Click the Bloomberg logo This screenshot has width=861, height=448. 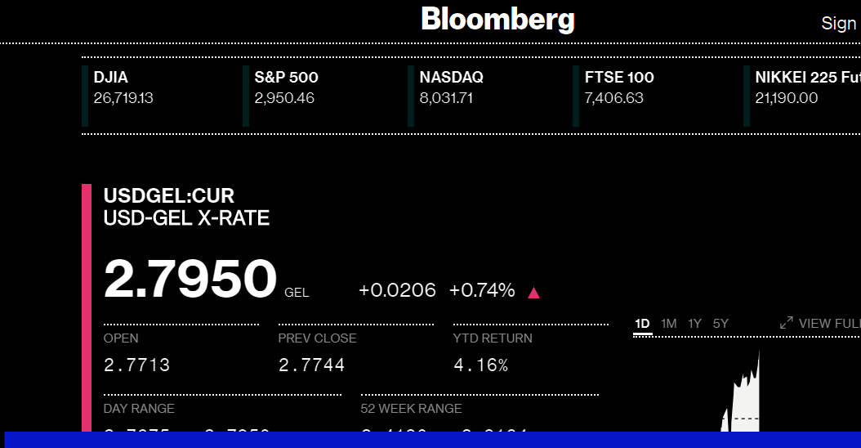pyautogui.click(x=497, y=20)
